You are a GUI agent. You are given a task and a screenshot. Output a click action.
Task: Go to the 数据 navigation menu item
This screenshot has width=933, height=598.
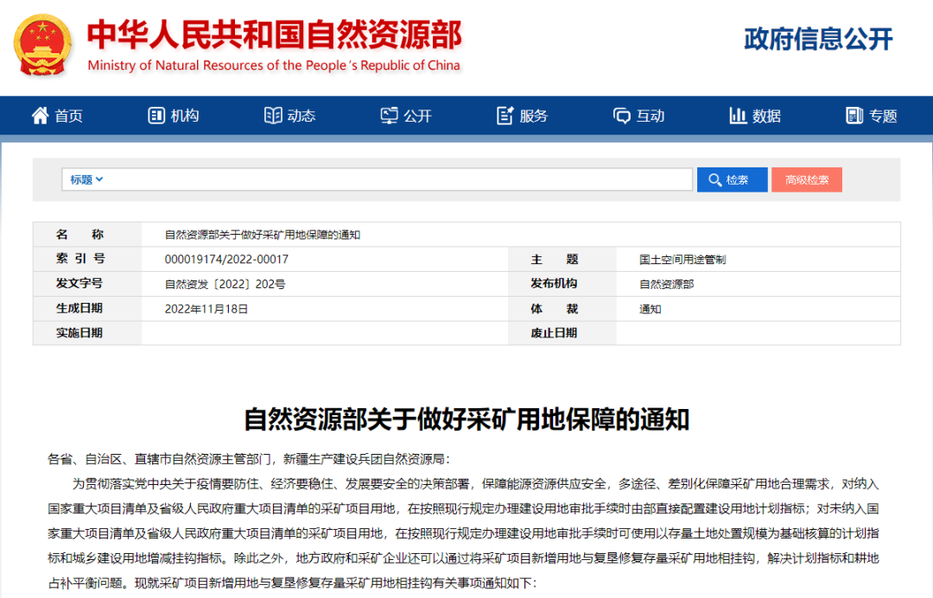(x=766, y=116)
